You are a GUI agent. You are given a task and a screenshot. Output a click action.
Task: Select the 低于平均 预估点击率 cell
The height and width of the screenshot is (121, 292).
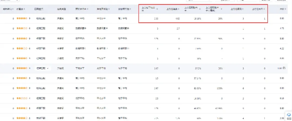80,98
